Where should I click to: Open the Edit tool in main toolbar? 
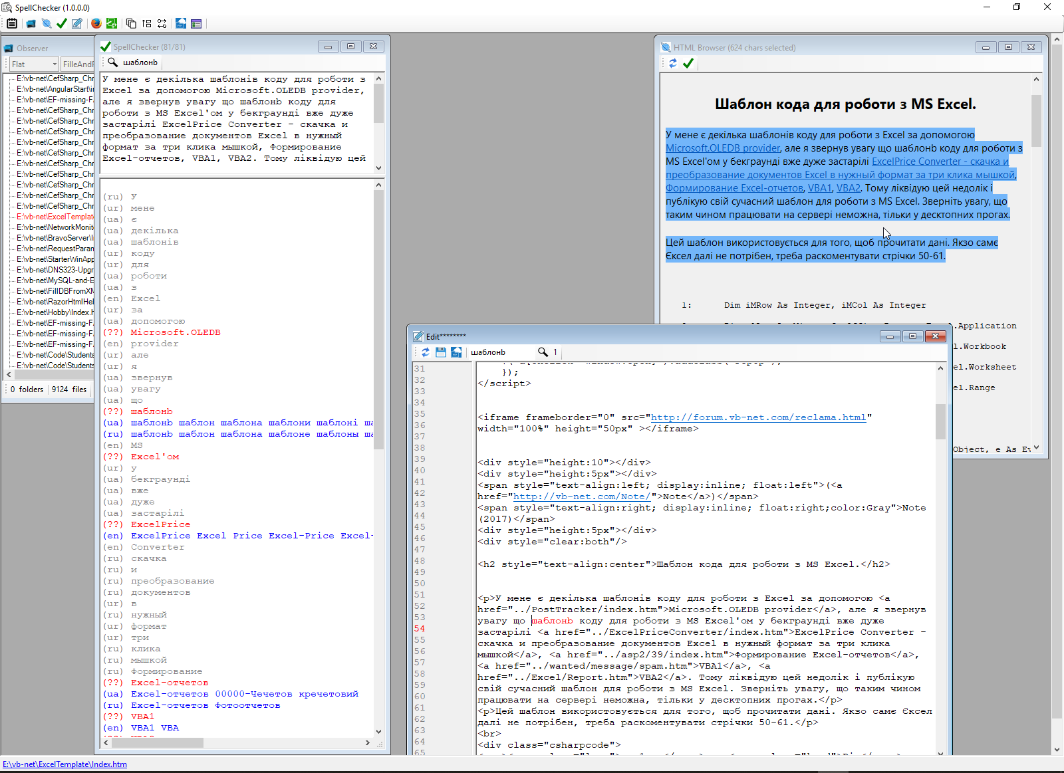click(x=77, y=23)
